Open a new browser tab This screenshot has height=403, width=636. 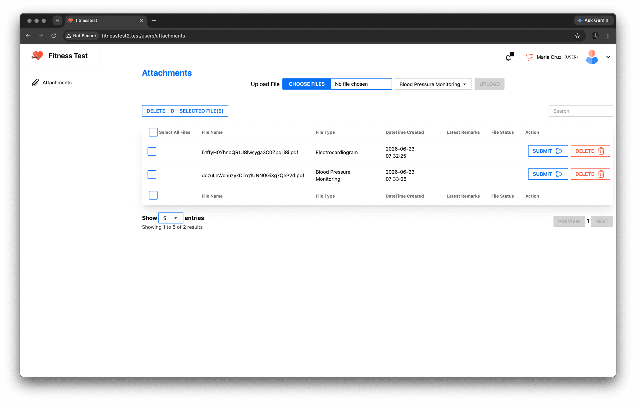point(154,20)
